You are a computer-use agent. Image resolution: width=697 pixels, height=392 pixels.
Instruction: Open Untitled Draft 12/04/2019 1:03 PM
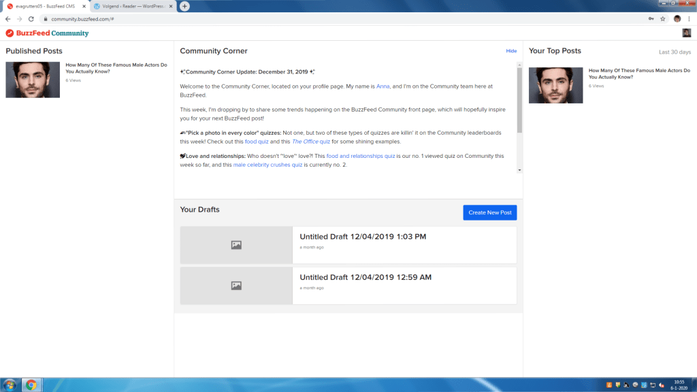363,237
